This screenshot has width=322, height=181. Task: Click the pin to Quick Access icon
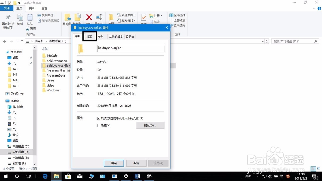click(x=8, y=17)
